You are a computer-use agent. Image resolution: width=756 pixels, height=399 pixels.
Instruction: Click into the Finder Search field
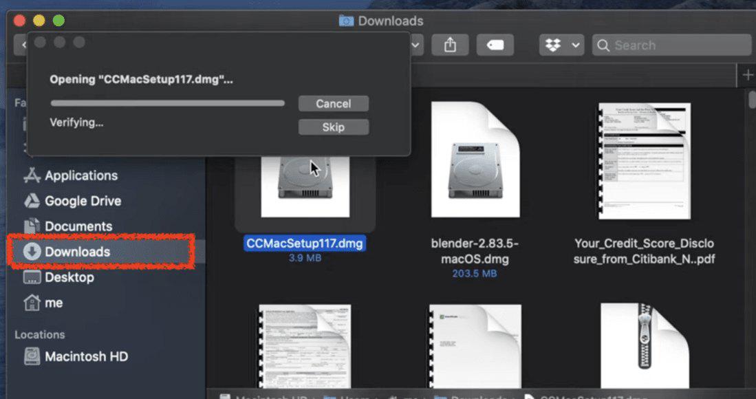coord(671,45)
